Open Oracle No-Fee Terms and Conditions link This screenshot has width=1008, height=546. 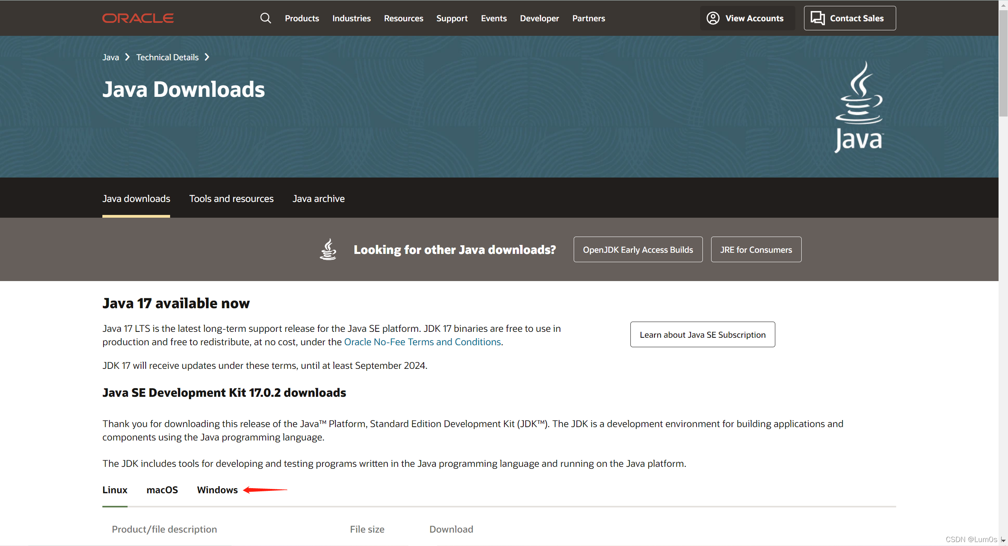(x=422, y=342)
